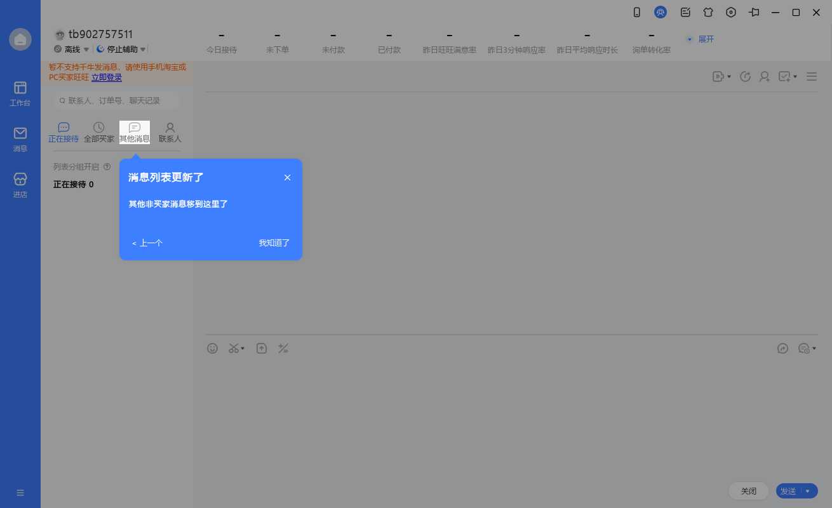Open the three-line menu in chat header
The height and width of the screenshot is (508, 832).
pyautogui.click(x=812, y=76)
